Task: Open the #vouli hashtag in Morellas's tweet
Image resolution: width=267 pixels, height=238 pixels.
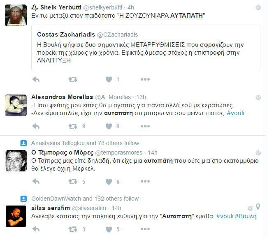Action: pyautogui.click(x=235, y=113)
